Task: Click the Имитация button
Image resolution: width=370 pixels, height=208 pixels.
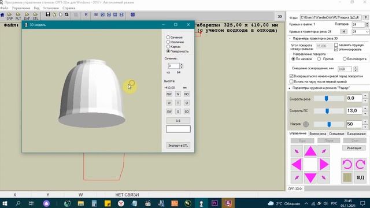Action: point(354,148)
